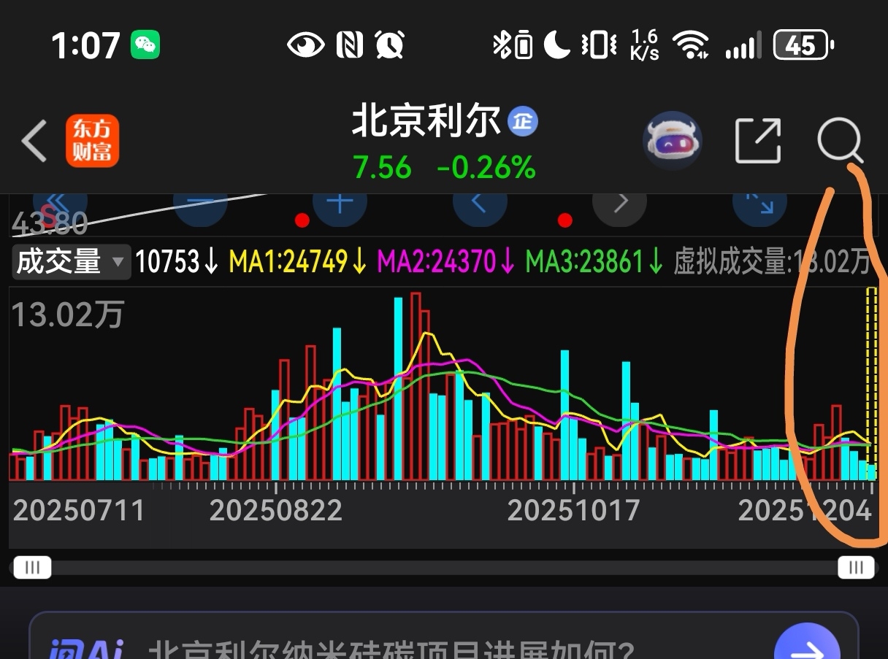Open the AI robot assistant avatar
The height and width of the screenshot is (659, 888).
(673, 141)
